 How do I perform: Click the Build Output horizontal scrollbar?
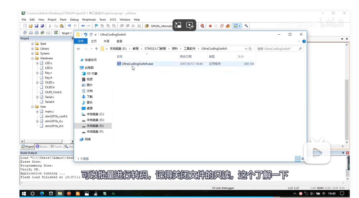click(x=183, y=183)
